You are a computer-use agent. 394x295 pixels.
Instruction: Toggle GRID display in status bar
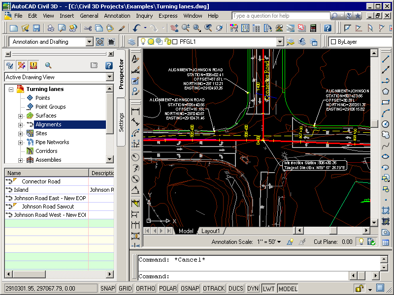coord(125,289)
